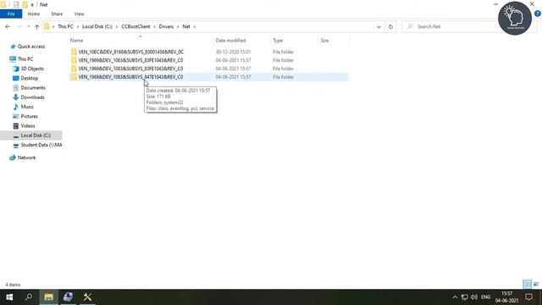Sort by the Size column header
This screenshot has height=305, width=542.
(324, 41)
